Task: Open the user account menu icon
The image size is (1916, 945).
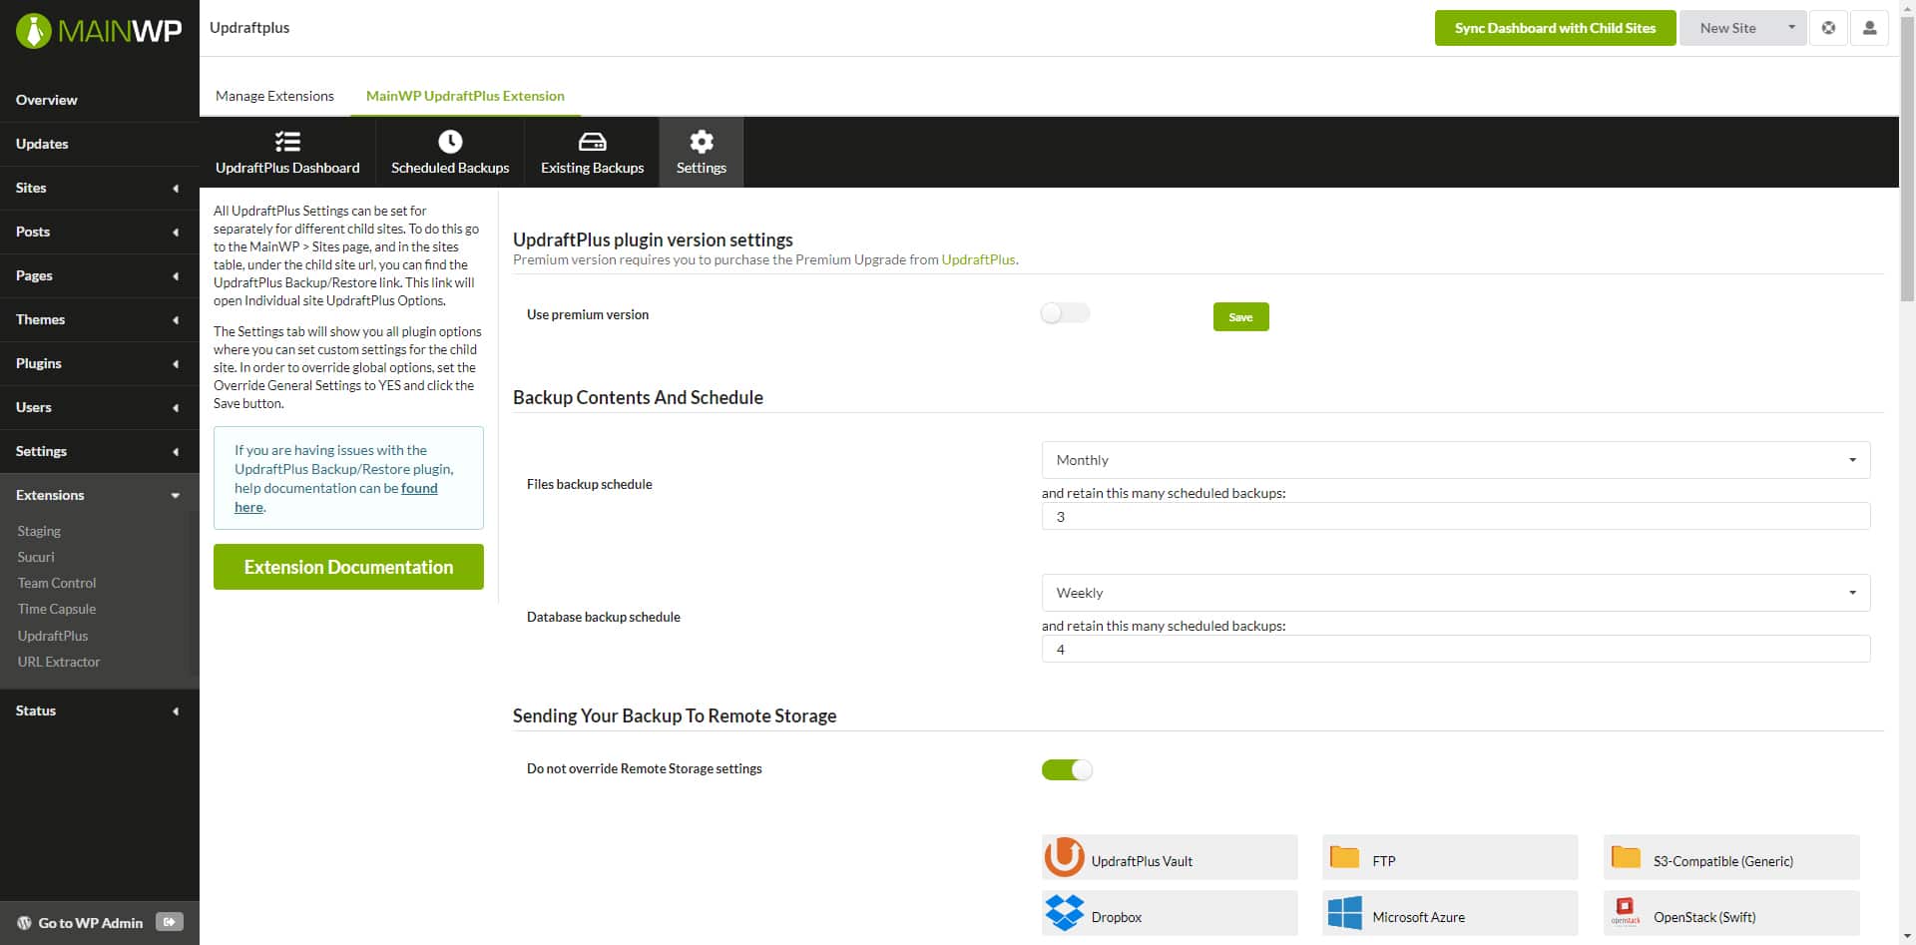Action: point(1869,28)
